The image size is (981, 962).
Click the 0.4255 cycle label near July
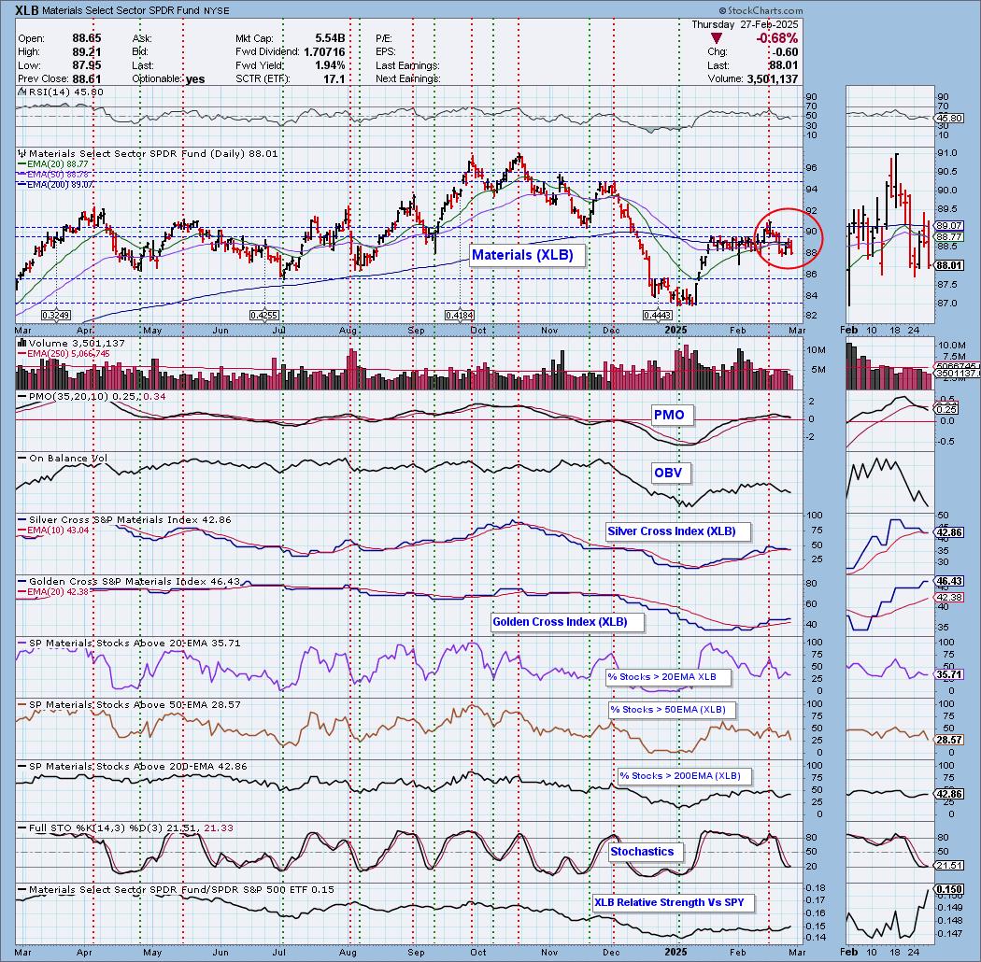click(263, 316)
